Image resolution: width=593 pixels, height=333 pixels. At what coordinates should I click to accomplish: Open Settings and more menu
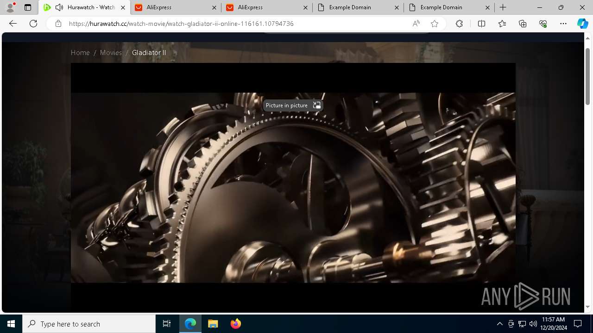pyautogui.click(x=563, y=24)
